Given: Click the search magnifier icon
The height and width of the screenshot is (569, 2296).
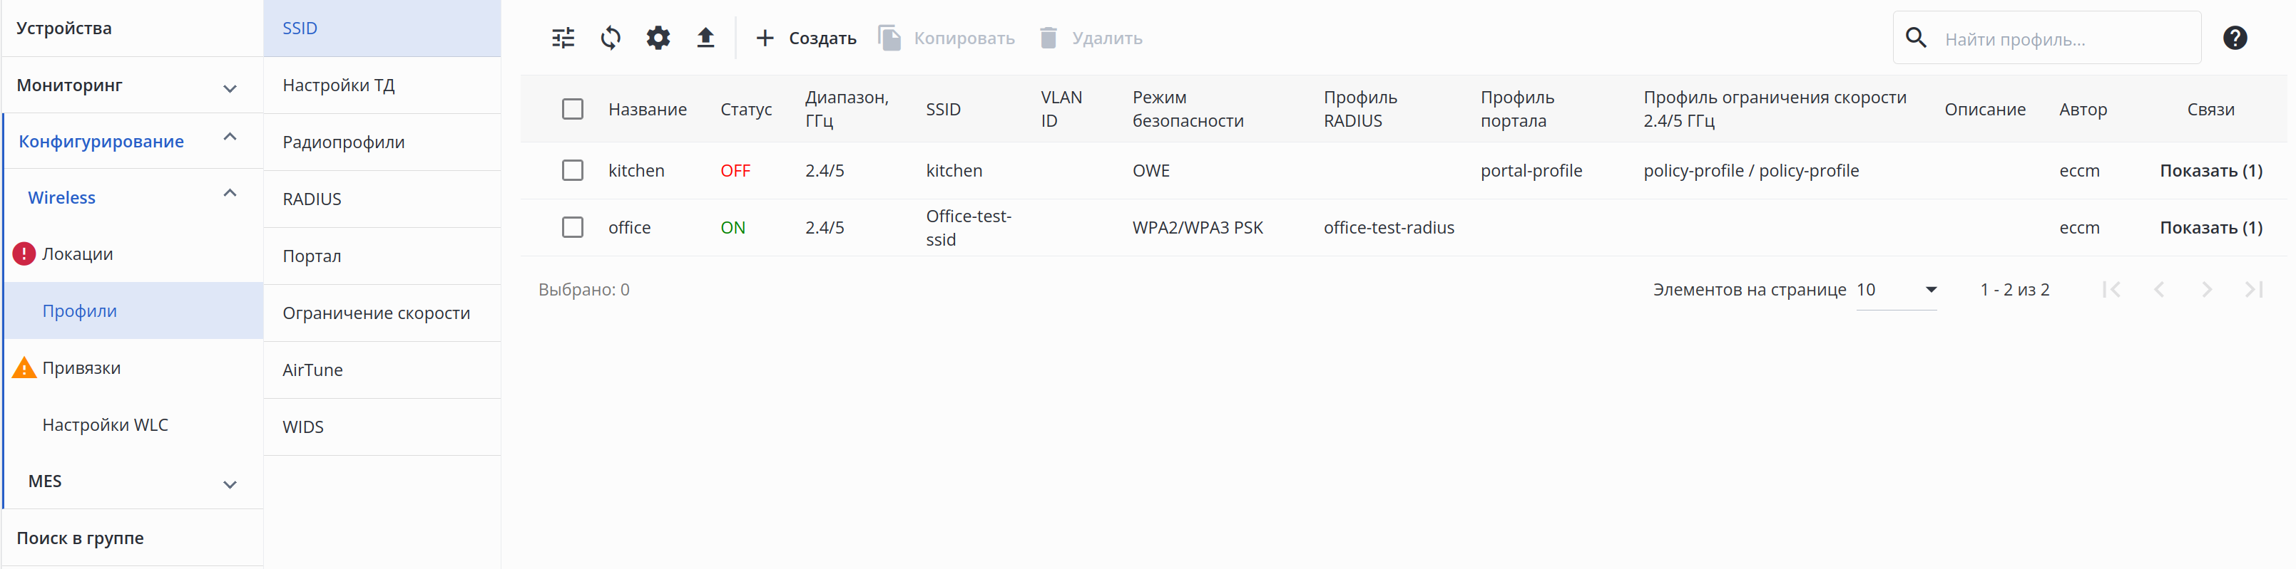Looking at the screenshot, I should coord(1915,38).
